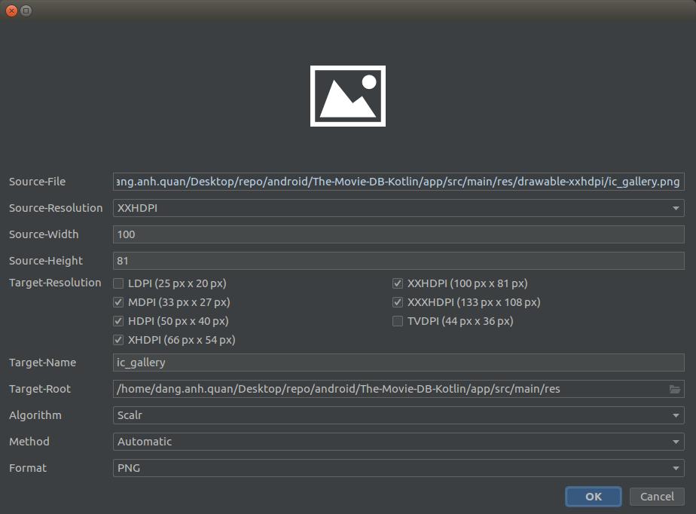
Task: Enable the LDPI target resolution checkbox
Action: [118, 283]
